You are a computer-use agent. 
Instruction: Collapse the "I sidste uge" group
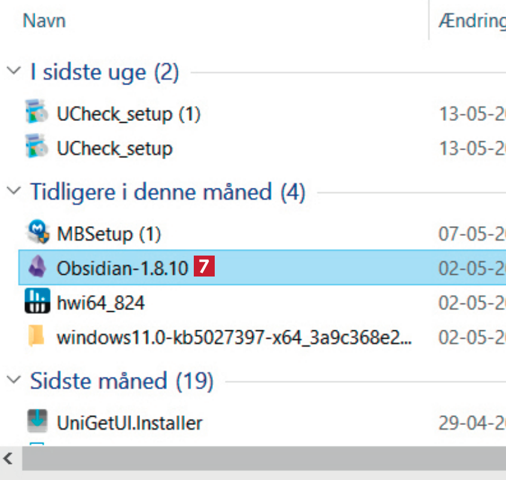13,72
